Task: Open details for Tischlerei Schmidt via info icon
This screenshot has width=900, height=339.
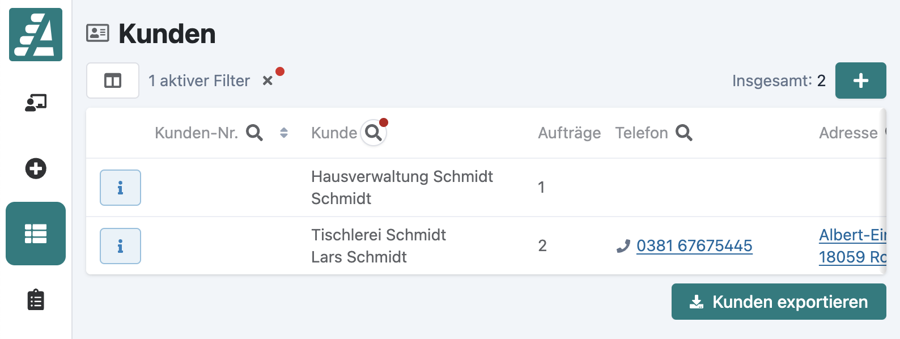Action: coord(120,245)
